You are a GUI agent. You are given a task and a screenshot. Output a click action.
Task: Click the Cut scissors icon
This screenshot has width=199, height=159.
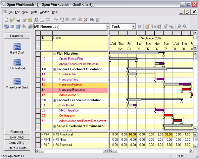pyautogui.click(x=56, y=20)
